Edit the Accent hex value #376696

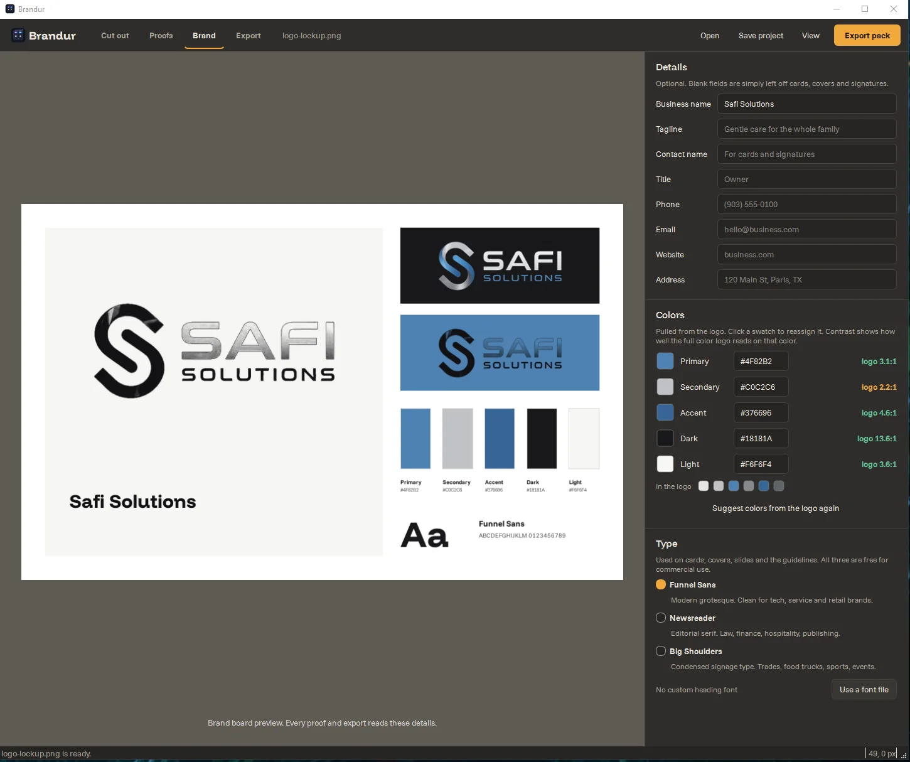[x=761, y=413]
